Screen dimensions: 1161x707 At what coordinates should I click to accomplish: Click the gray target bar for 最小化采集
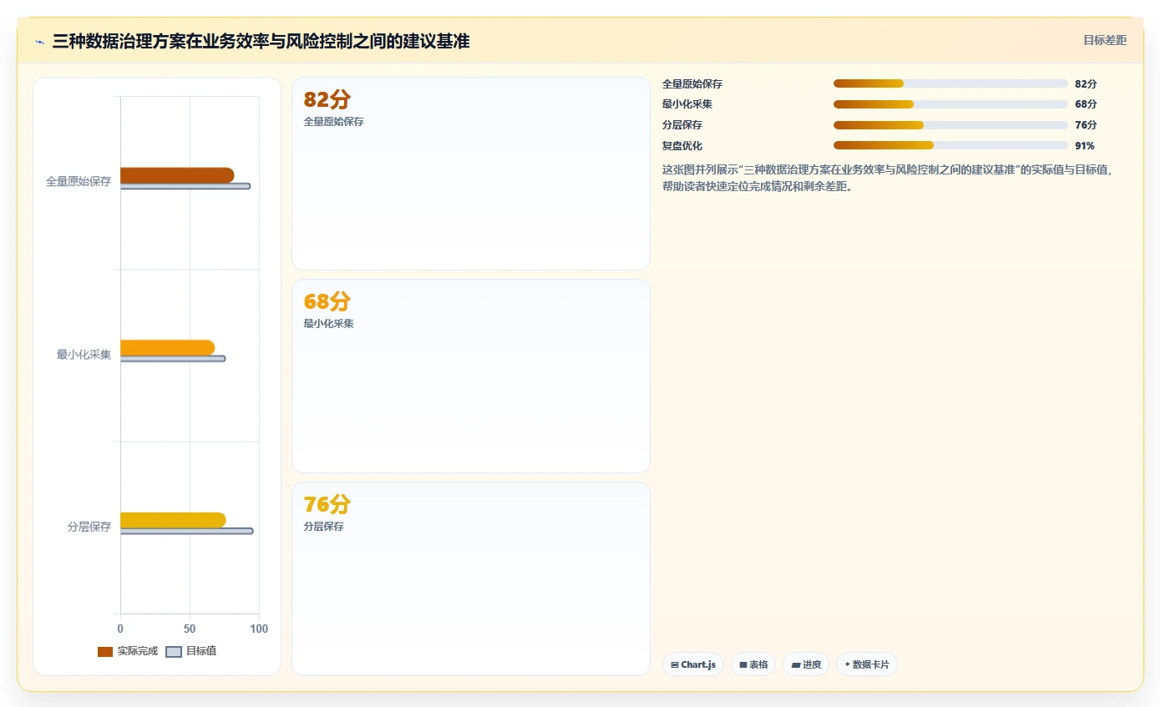[173, 359]
